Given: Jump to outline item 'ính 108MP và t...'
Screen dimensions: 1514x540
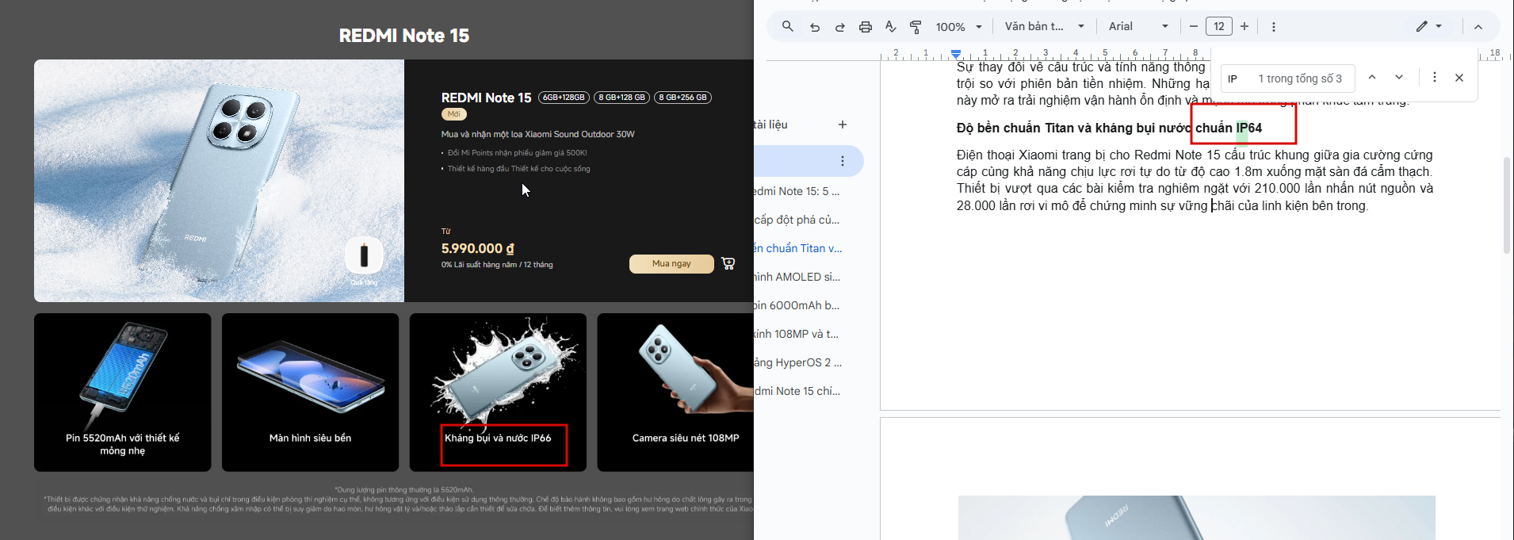Looking at the screenshot, I should pyautogui.click(x=797, y=334).
